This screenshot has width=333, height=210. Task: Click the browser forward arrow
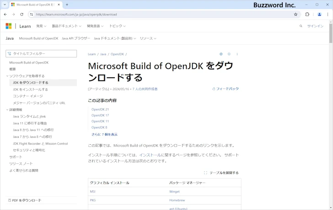(x=13, y=15)
